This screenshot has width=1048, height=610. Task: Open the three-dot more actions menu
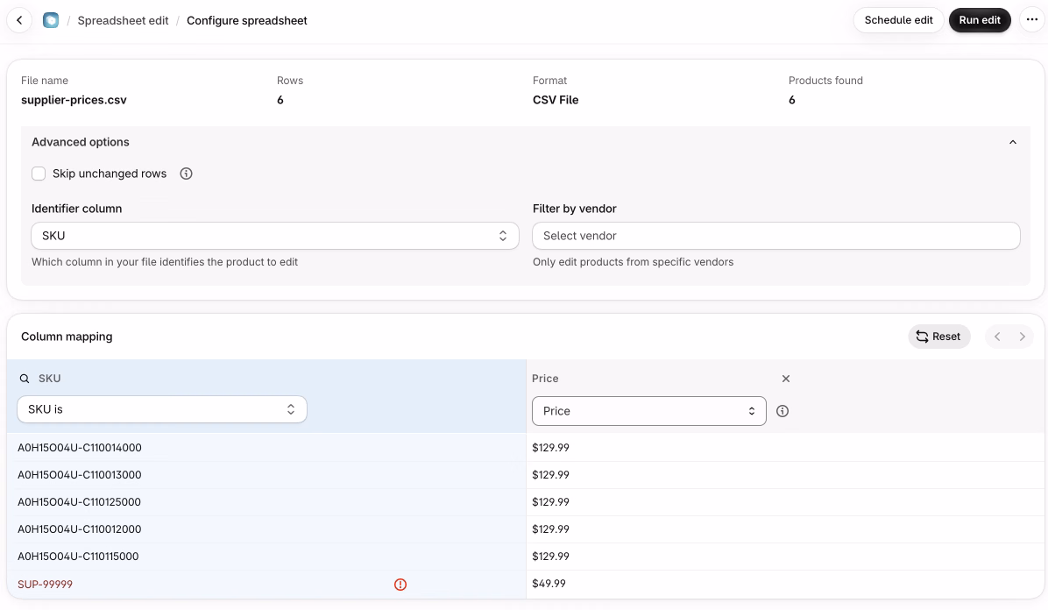pos(1032,20)
